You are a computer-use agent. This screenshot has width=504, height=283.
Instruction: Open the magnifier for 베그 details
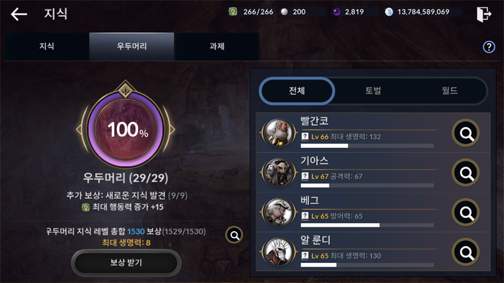click(x=466, y=213)
